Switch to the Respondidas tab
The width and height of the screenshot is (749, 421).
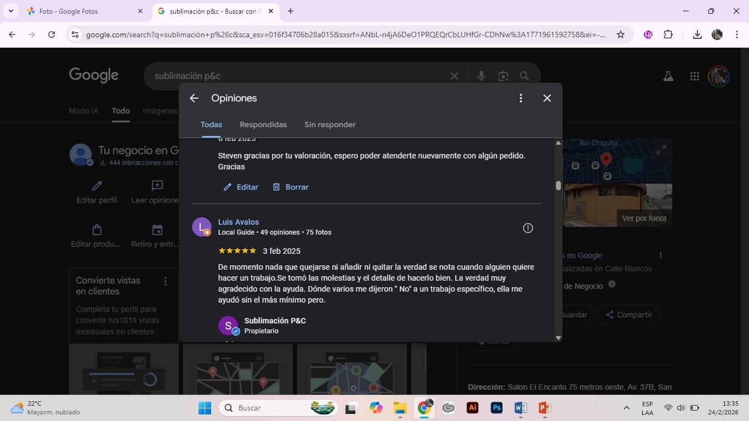point(263,124)
